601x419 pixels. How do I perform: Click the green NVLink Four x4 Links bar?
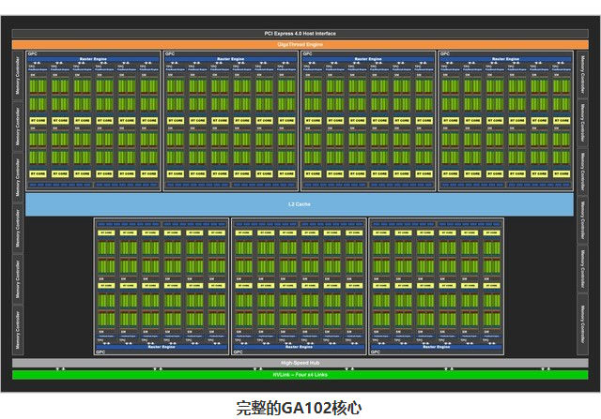coord(300,375)
